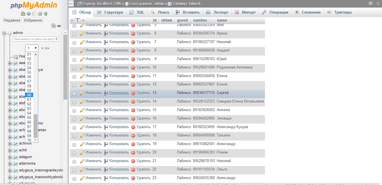Open the blue question-mark help icon
The height and width of the screenshot is (185, 382).
(x=29, y=14)
